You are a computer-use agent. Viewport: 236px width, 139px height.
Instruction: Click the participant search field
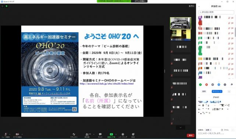coord(216,12)
